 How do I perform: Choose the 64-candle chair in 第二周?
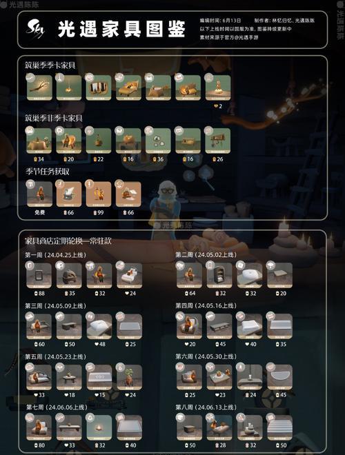pos(189,275)
